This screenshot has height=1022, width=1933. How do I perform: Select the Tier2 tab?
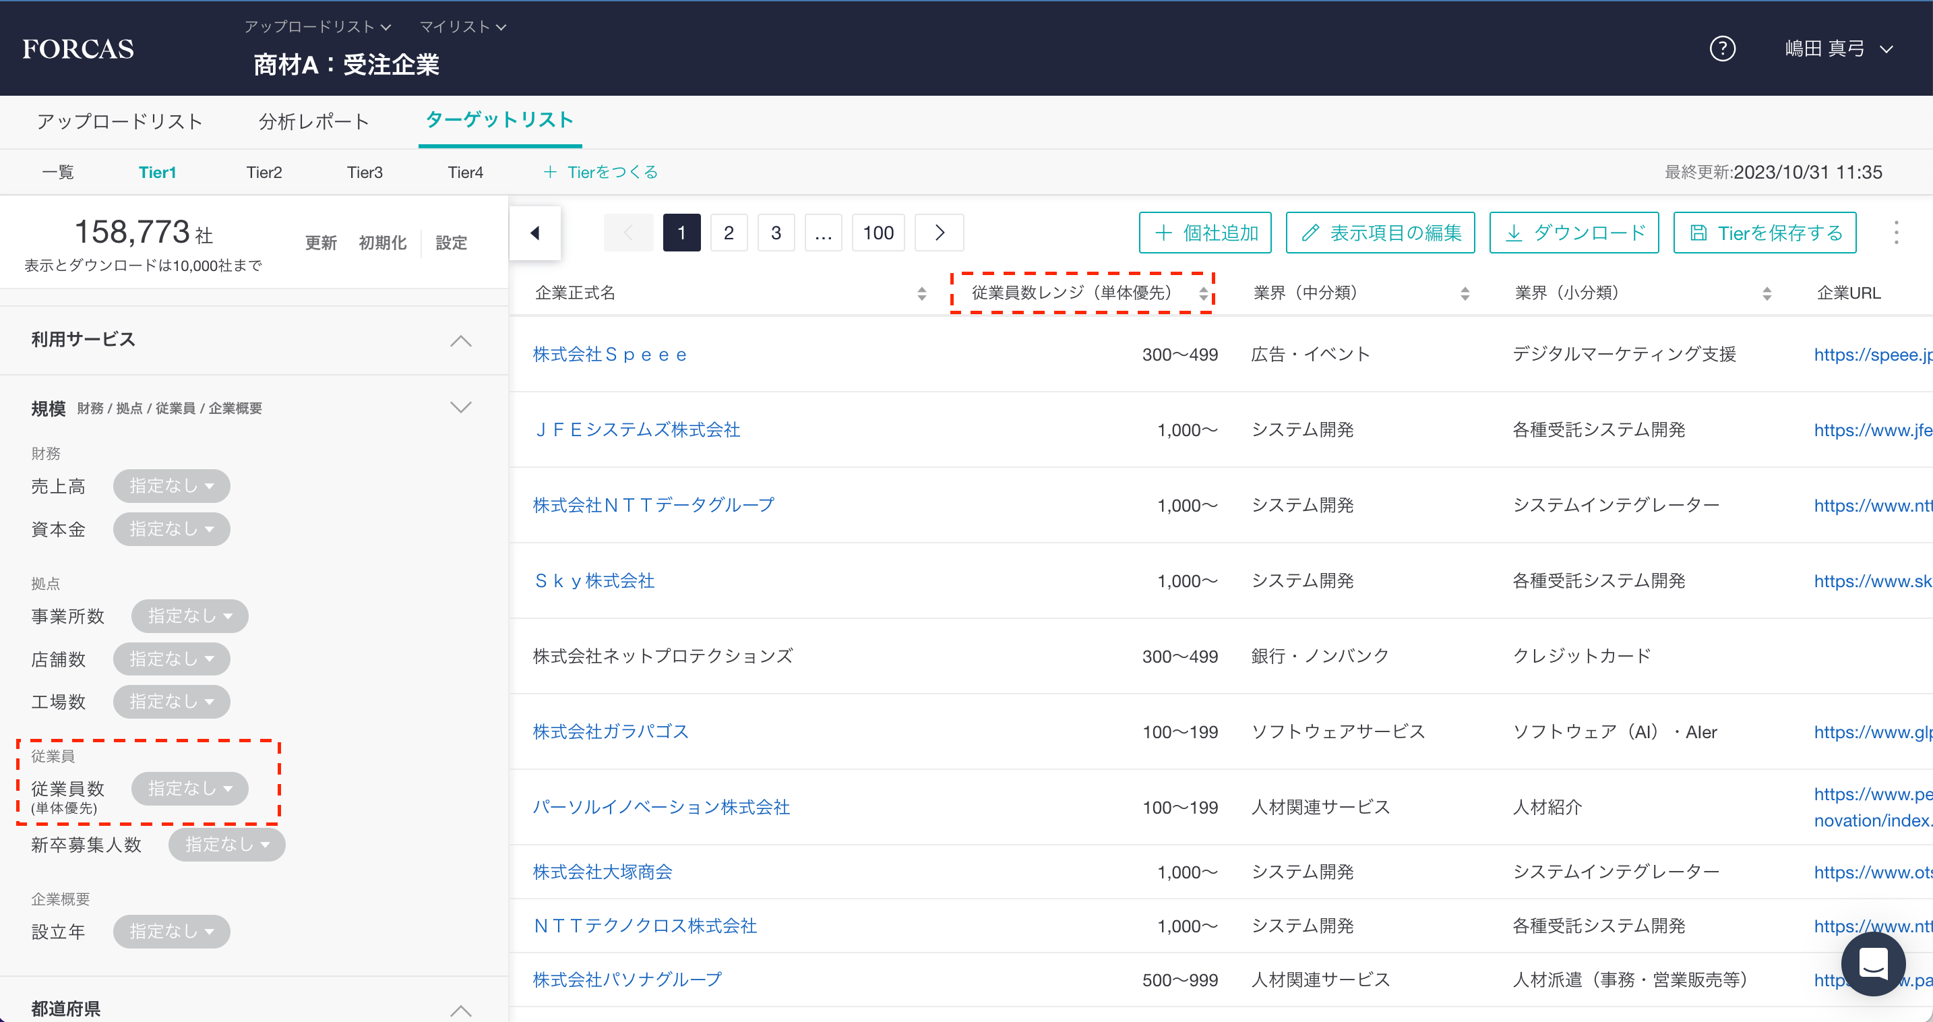tap(264, 173)
